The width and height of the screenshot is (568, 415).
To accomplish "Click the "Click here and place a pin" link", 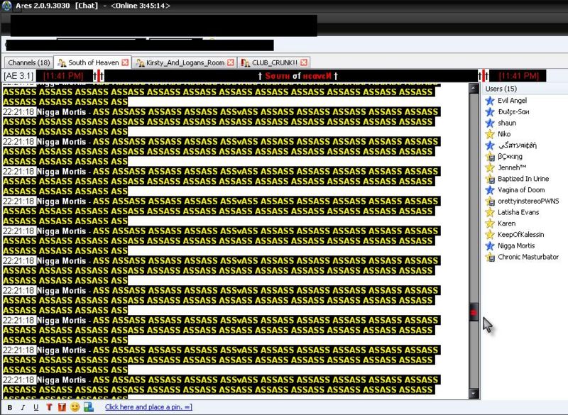I will [x=148, y=407].
